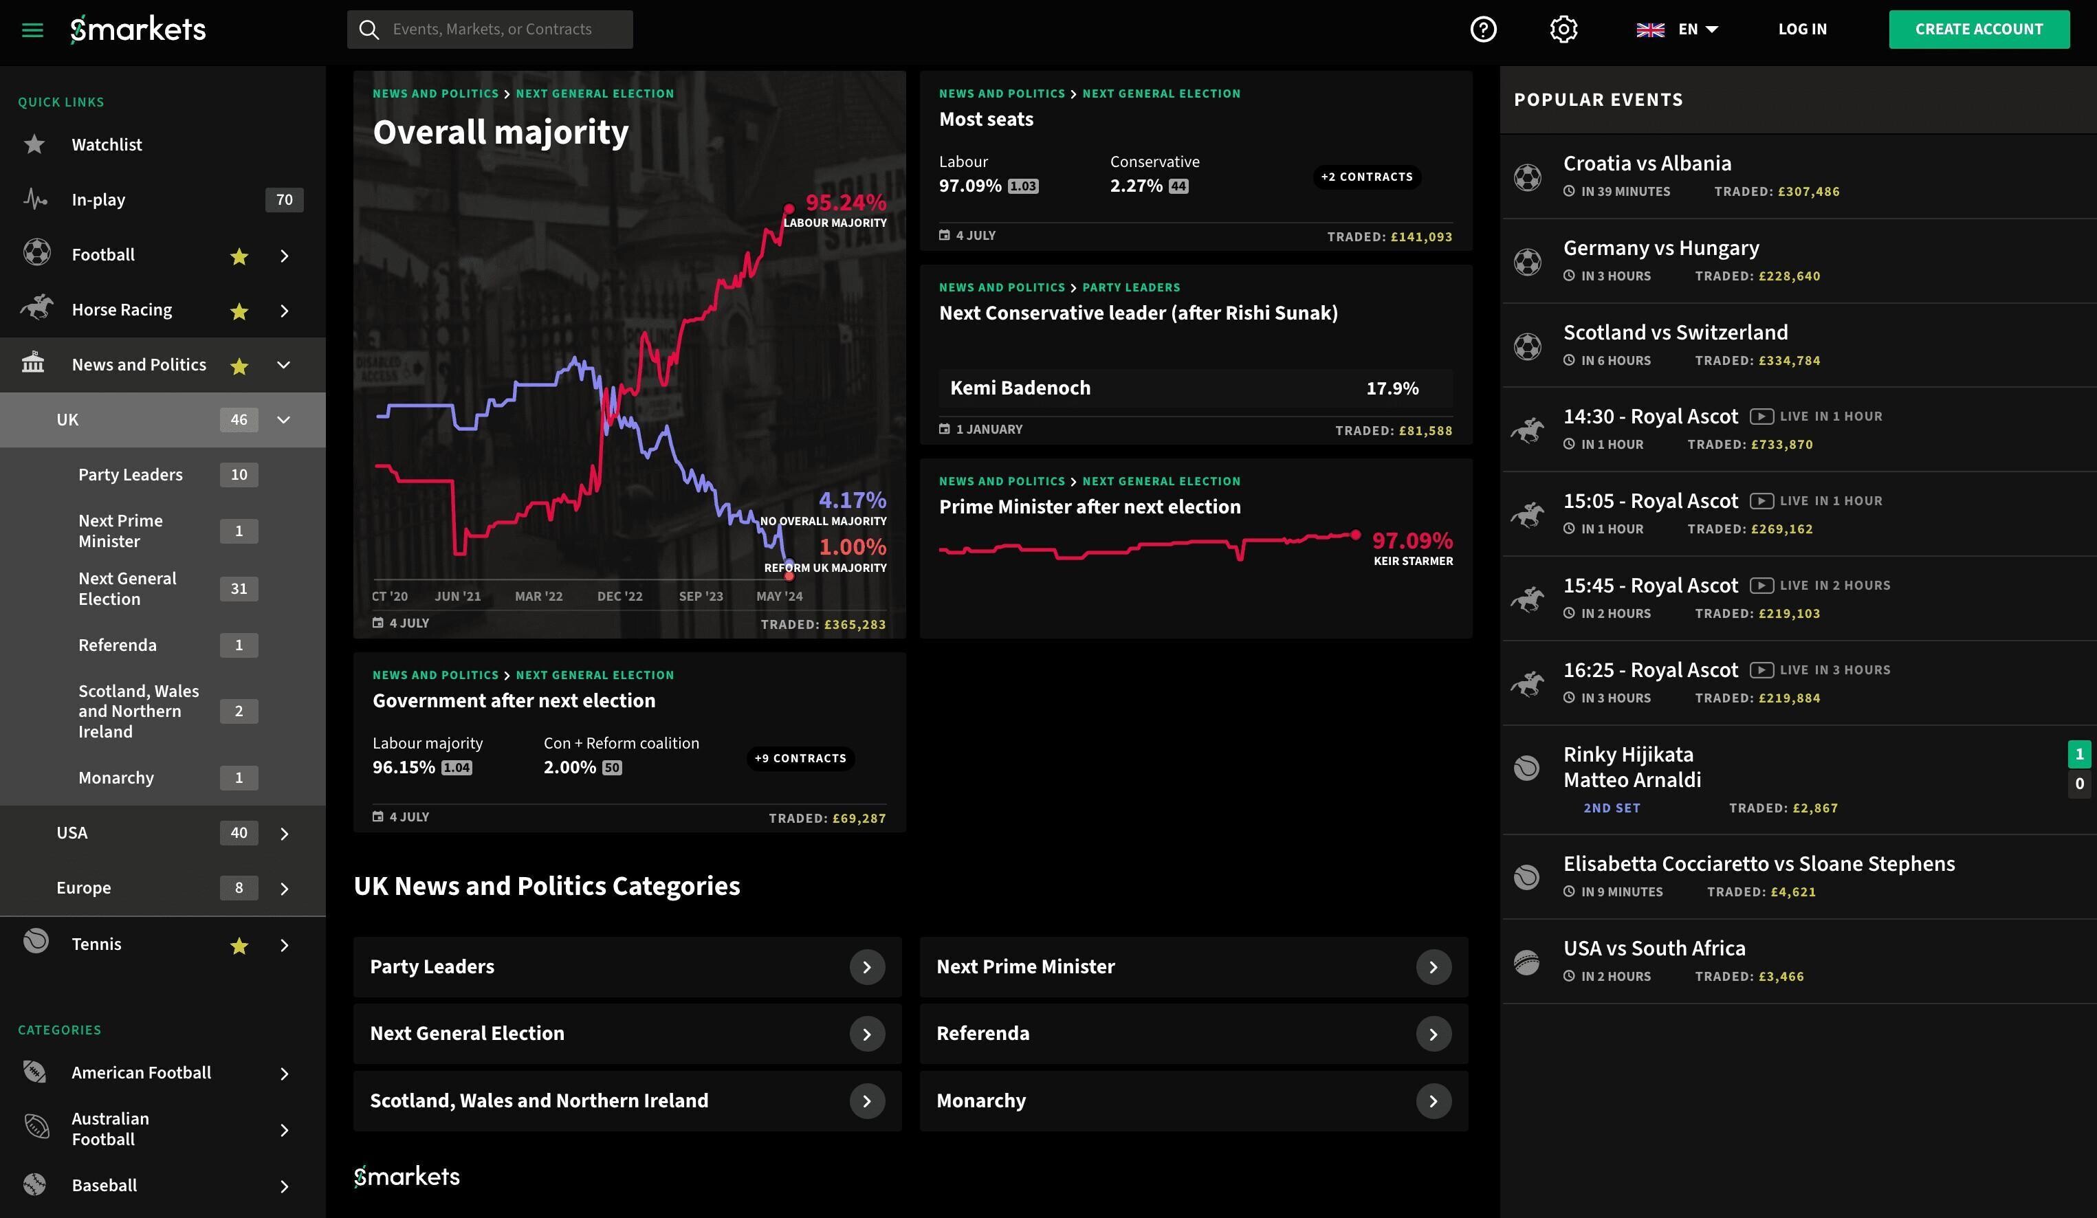The height and width of the screenshot is (1218, 2097).
Task: Click the help question mark icon
Action: tap(1483, 29)
